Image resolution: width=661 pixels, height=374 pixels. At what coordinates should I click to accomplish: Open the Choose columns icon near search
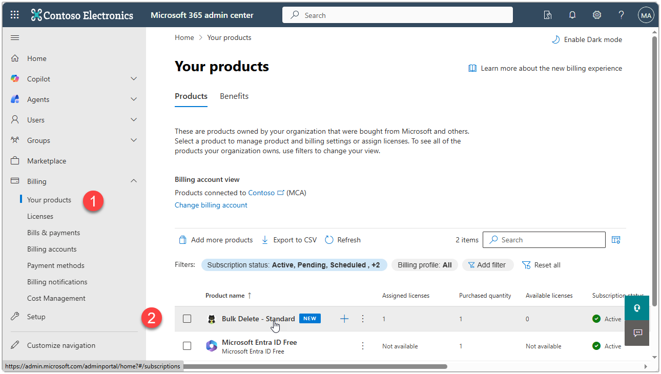615,239
